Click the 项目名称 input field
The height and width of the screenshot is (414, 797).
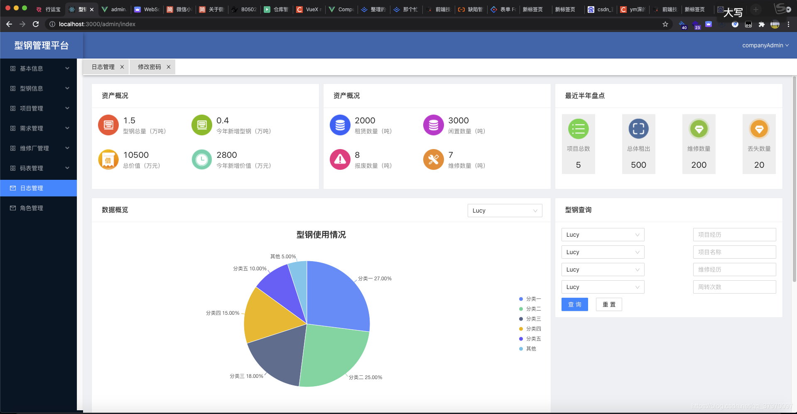click(734, 252)
